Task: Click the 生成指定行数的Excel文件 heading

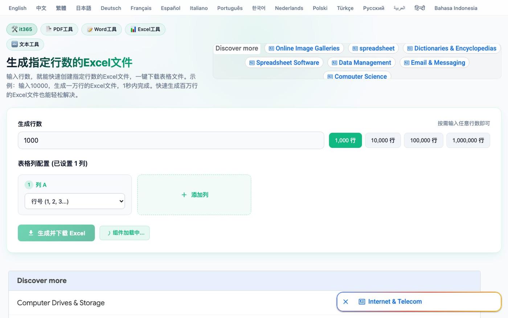Action: [x=69, y=63]
